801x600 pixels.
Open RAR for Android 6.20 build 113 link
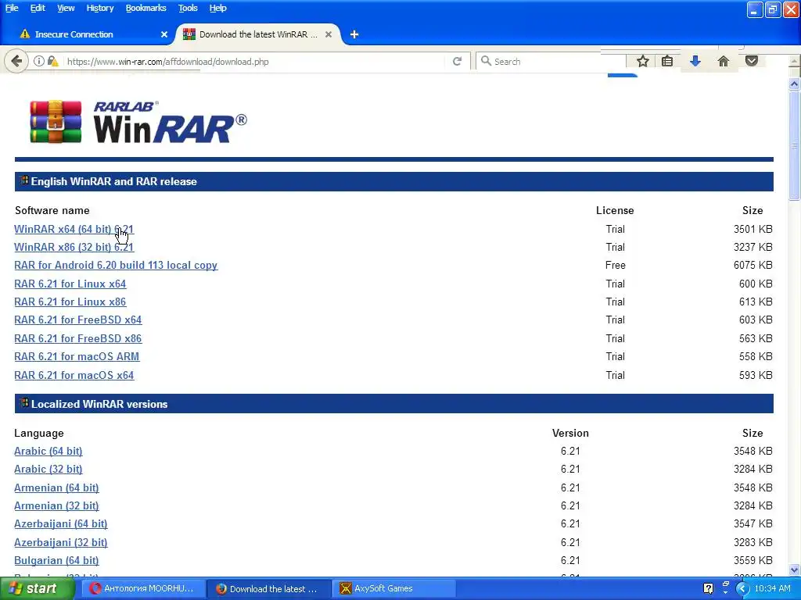point(116,266)
